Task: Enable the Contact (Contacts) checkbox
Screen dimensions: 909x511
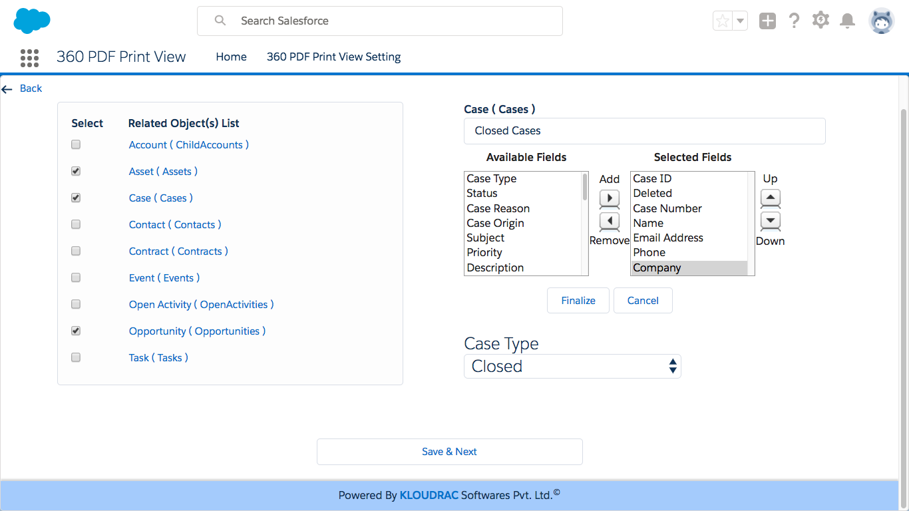Action: tap(76, 224)
